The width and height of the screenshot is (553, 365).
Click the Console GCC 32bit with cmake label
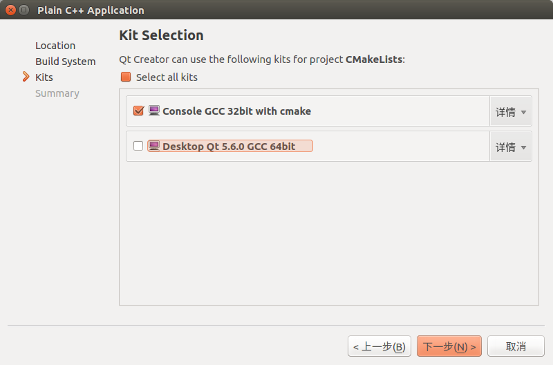236,111
